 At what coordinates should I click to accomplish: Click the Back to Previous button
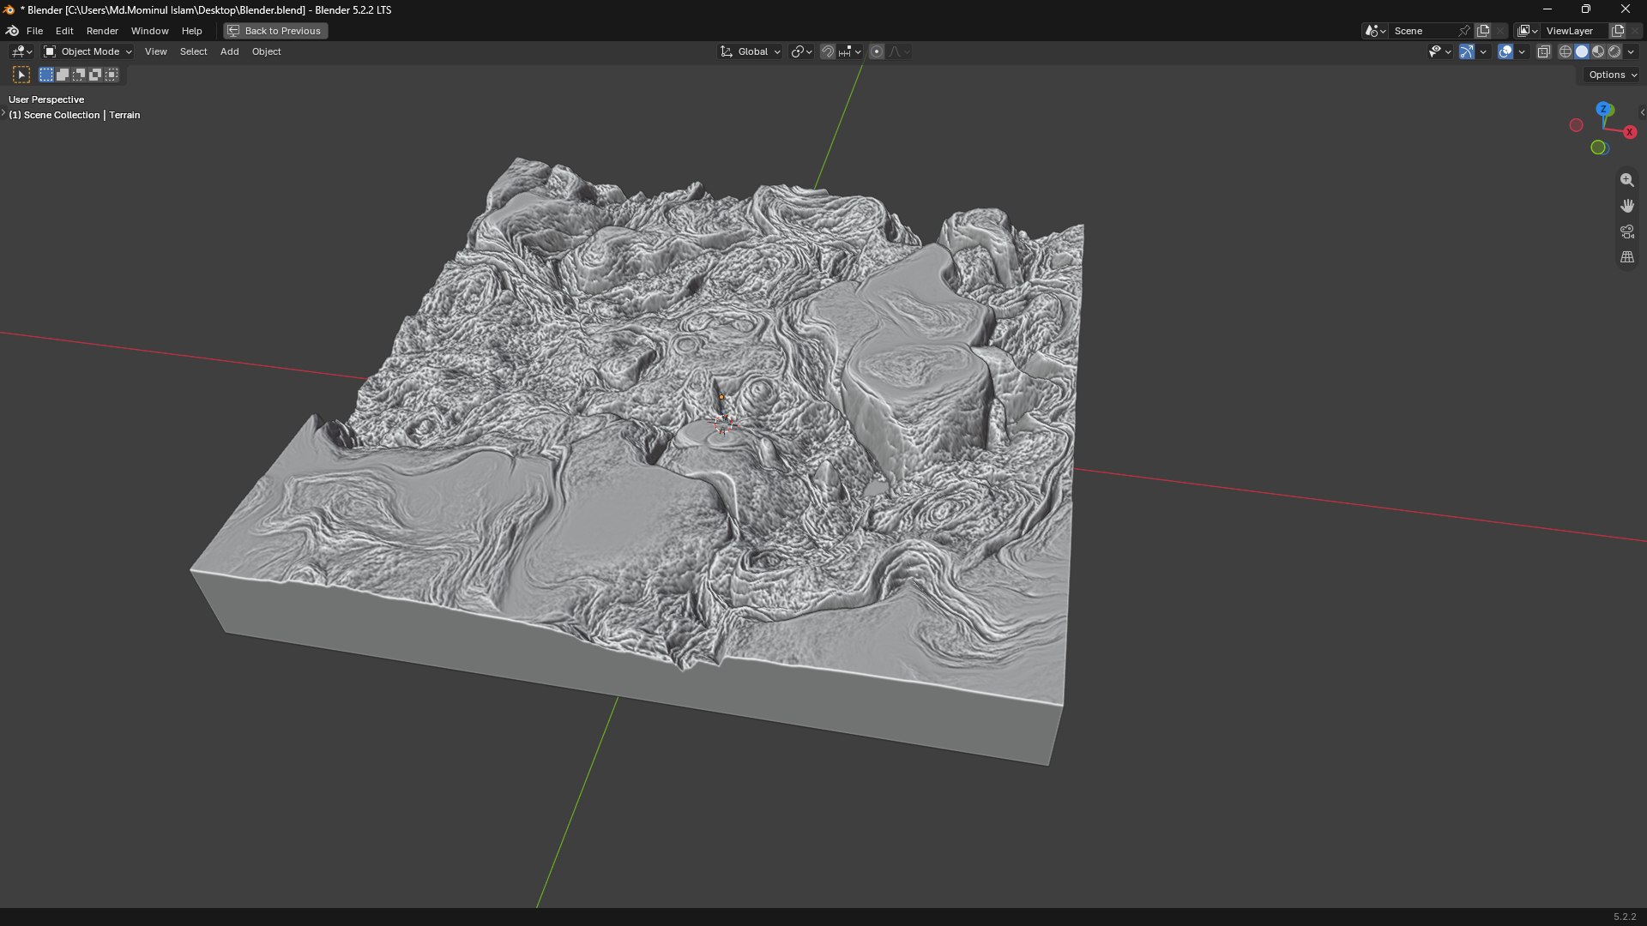pos(275,31)
